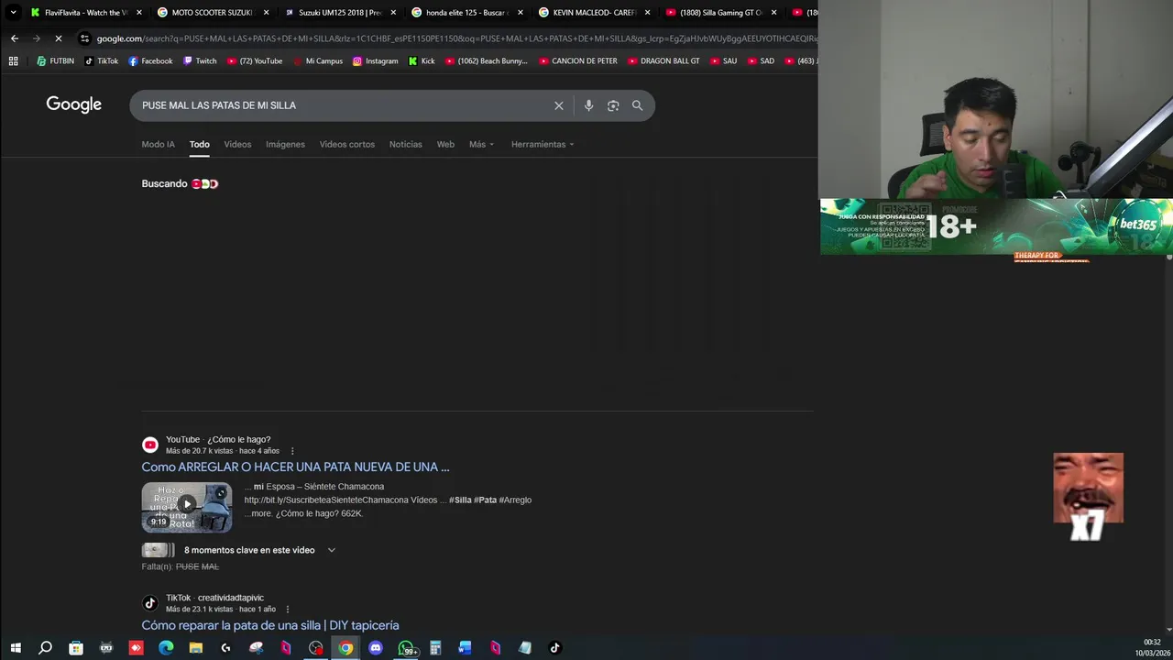Open the SAU bookmark
Screen dimensions: 1173x660
pos(722,60)
